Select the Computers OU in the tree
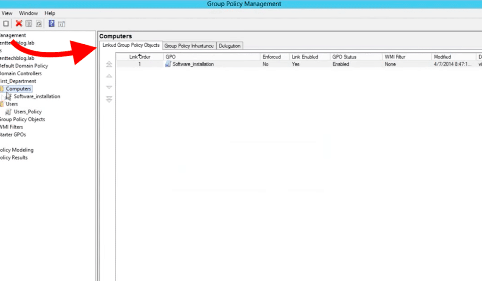Screen dimensions: 482x281 [x=19, y=88]
